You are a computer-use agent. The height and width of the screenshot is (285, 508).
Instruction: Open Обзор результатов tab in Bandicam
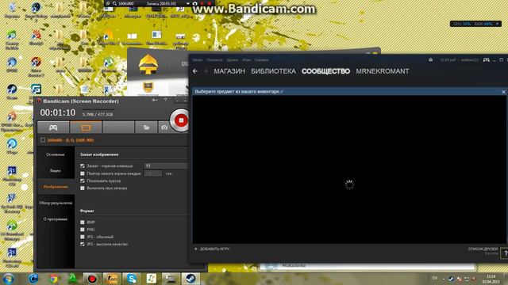[56, 203]
